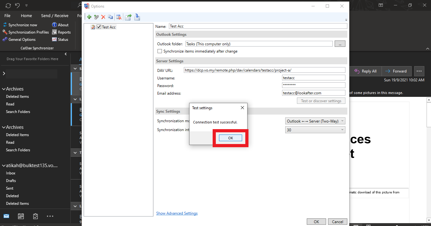The image size is (431, 226).
Task: Click the green plus add profile icon
Action: point(89,17)
